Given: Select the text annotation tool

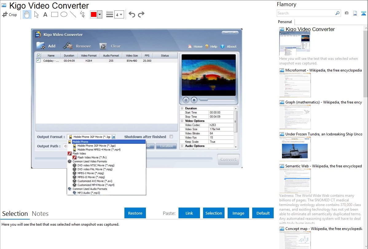Looking at the screenshot, I should coord(45,14).
